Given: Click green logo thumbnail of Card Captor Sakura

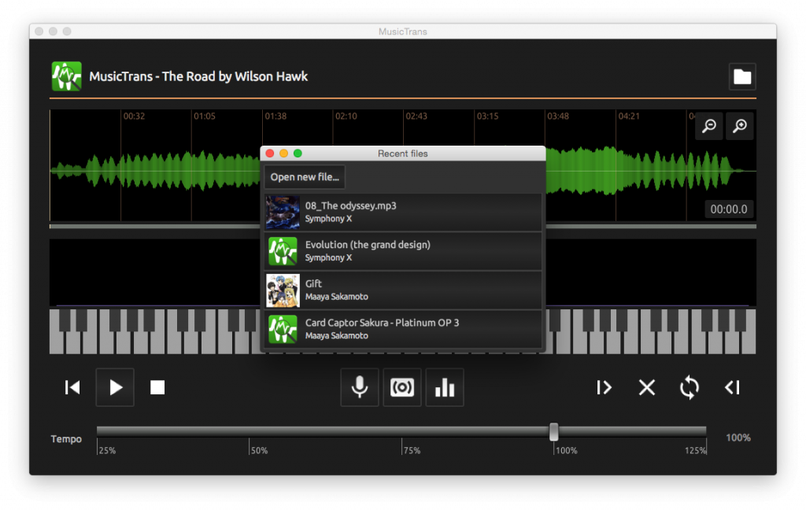Looking at the screenshot, I should (283, 329).
